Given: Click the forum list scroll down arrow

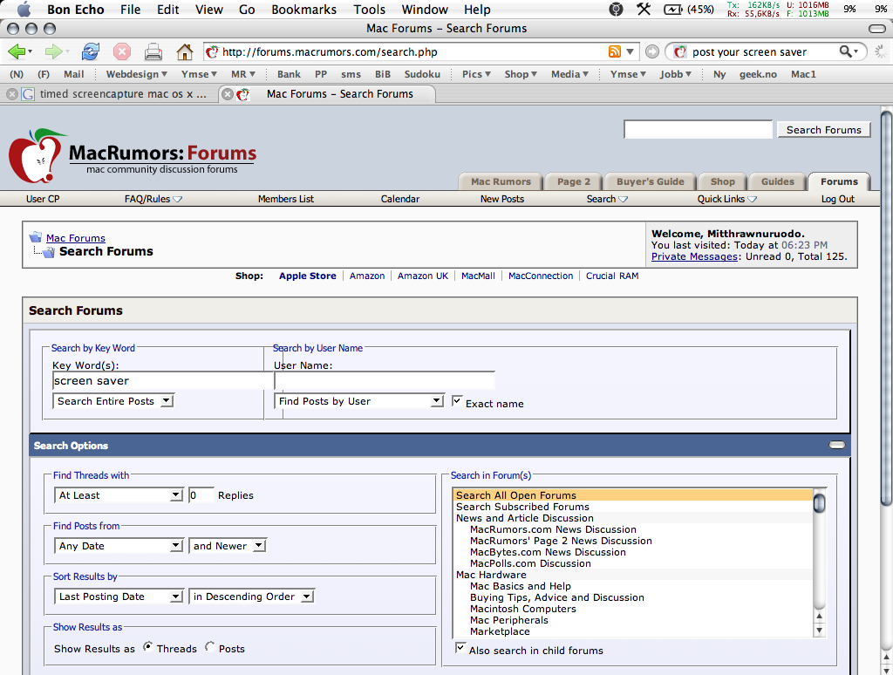Looking at the screenshot, I should (x=819, y=630).
